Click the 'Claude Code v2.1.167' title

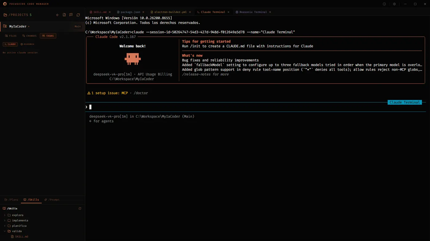(115, 37)
